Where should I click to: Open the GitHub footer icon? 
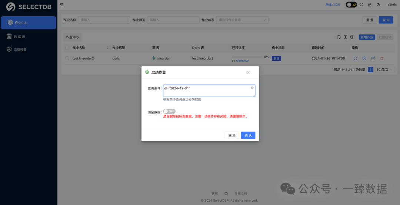click(226, 194)
